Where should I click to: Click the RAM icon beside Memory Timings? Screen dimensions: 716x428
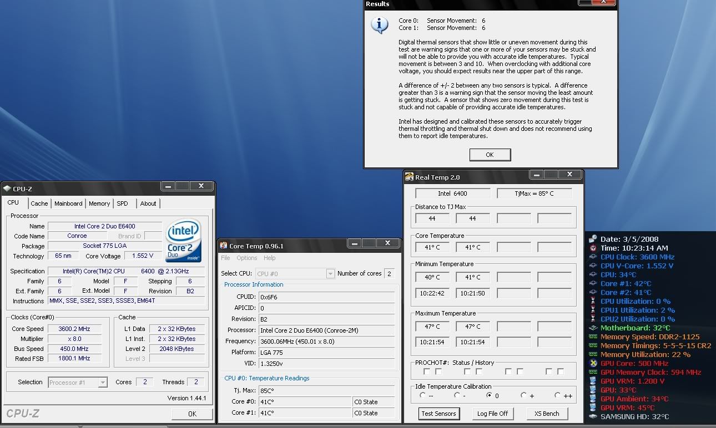pyautogui.click(x=593, y=345)
